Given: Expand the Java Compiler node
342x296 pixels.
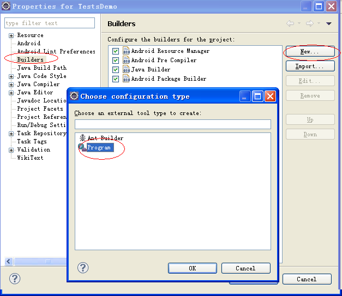Looking at the screenshot, I should pyautogui.click(x=11, y=84).
